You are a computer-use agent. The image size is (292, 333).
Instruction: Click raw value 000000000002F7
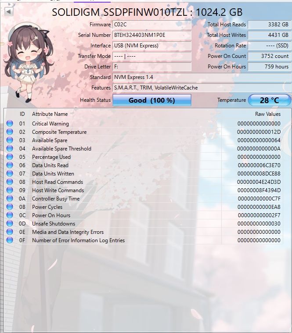tap(259, 215)
